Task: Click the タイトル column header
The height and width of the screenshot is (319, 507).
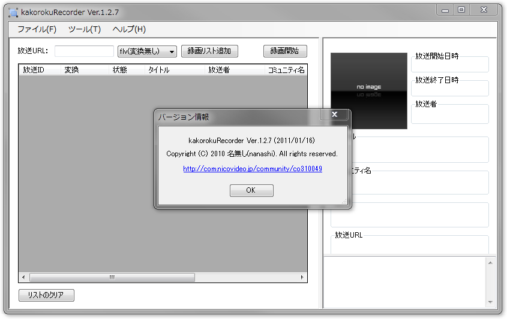Action: 175,69
